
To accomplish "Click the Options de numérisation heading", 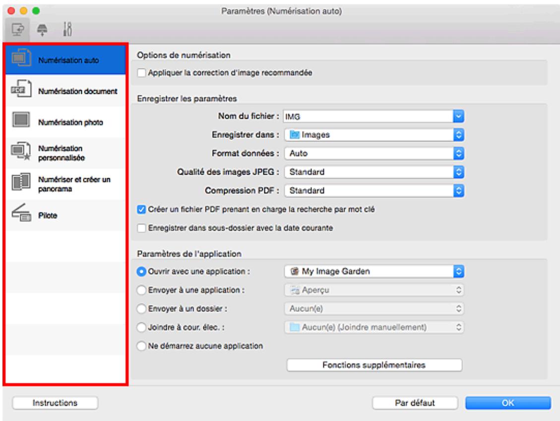I will pyautogui.click(x=184, y=55).
